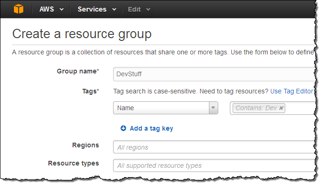322x185 pixels.
Task: Expand the chevron next to AWS
Action: pos(61,9)
